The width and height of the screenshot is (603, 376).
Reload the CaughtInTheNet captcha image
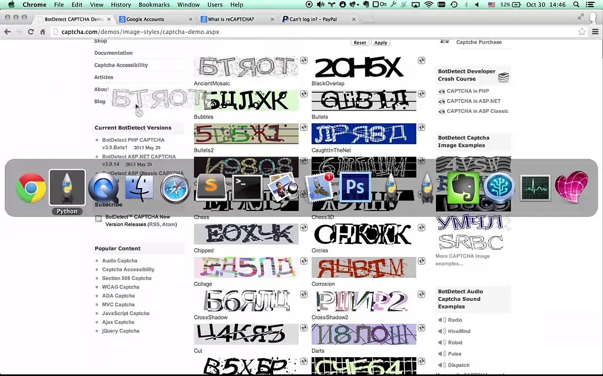pyautogui.click(x=421, y=127)
